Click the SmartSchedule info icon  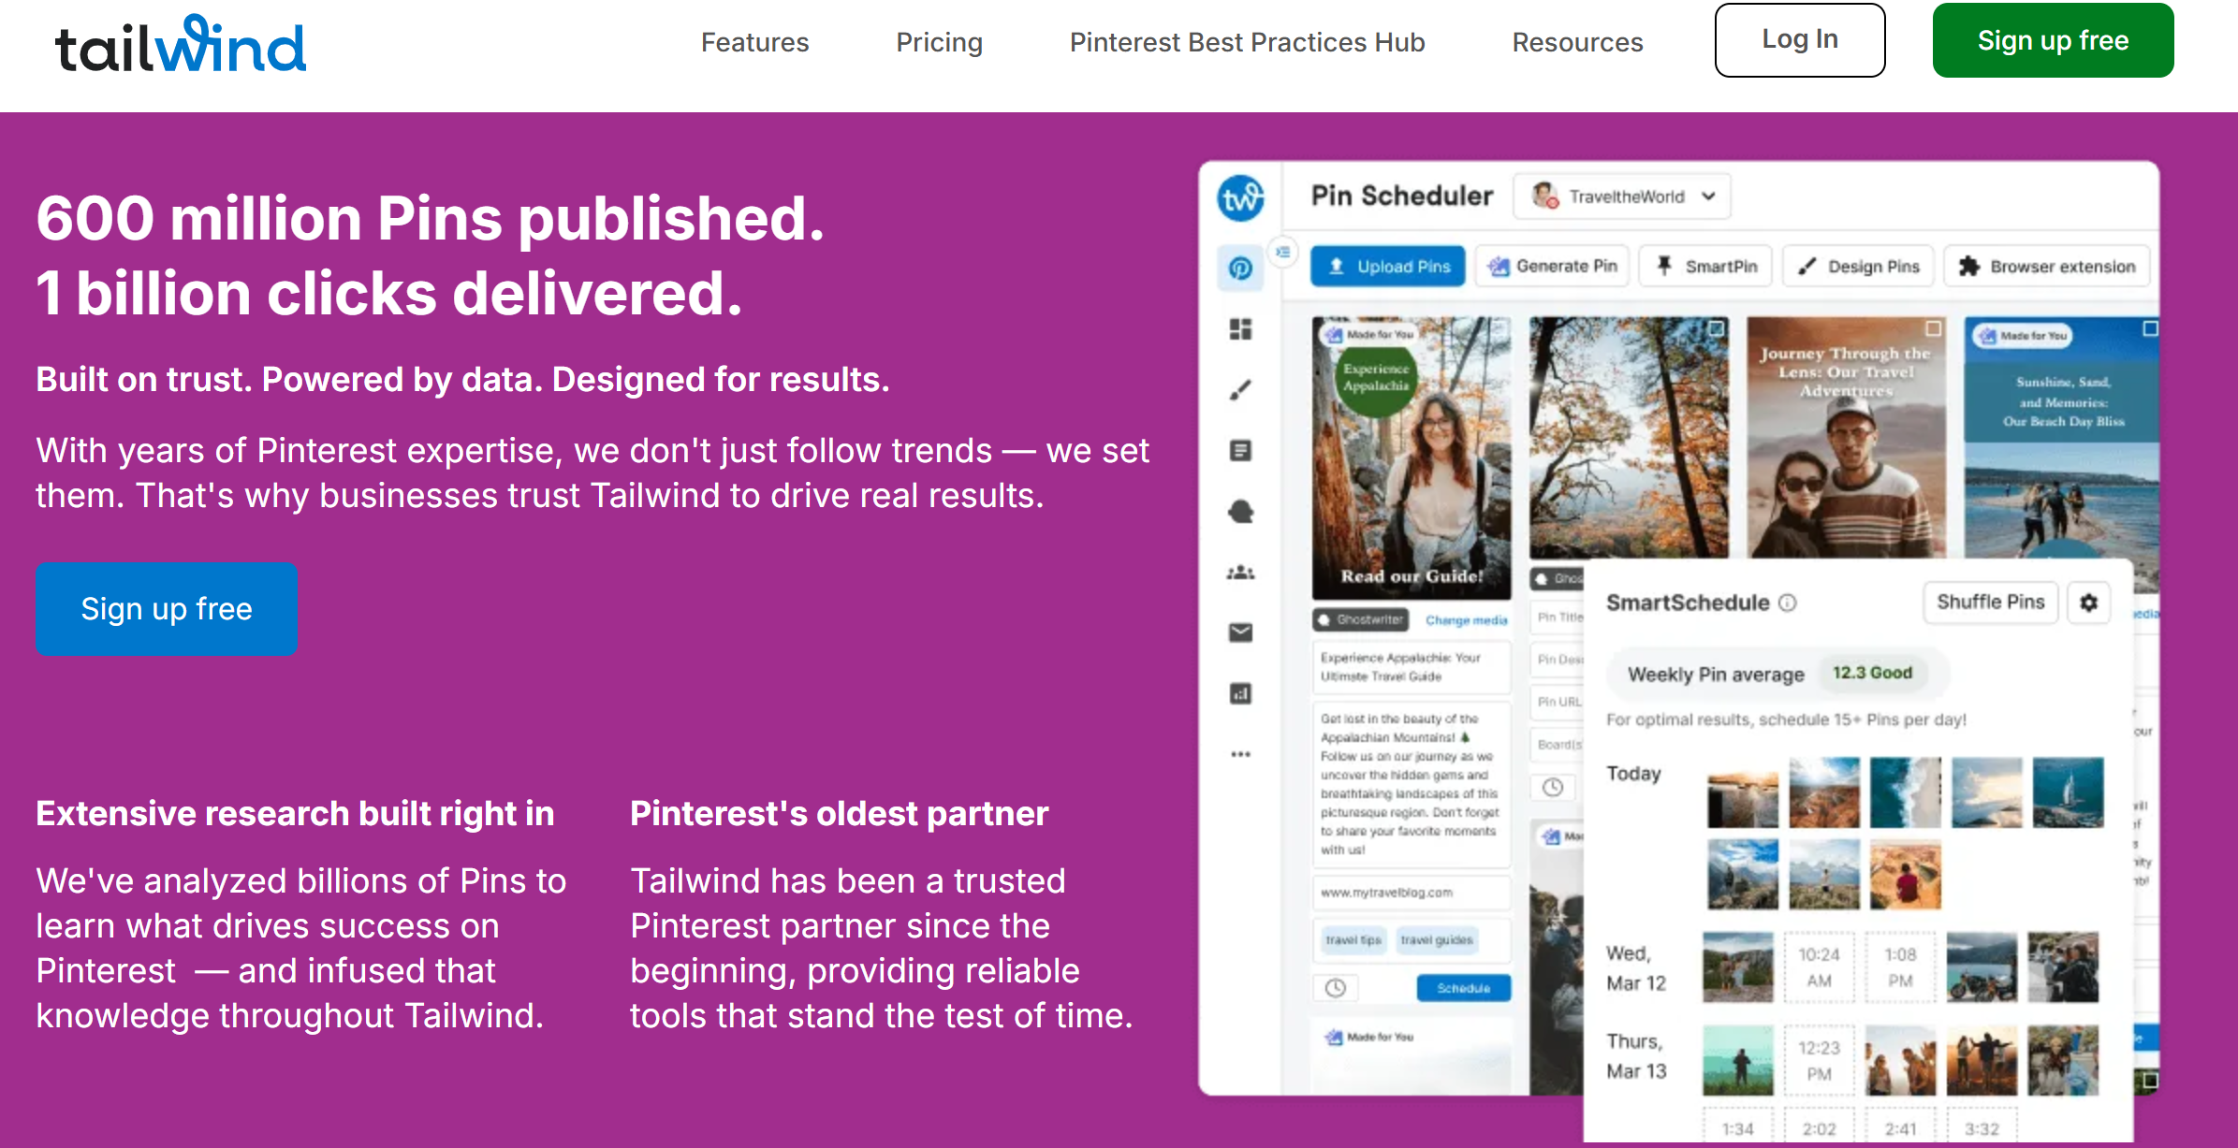(x=1788, y=603)
